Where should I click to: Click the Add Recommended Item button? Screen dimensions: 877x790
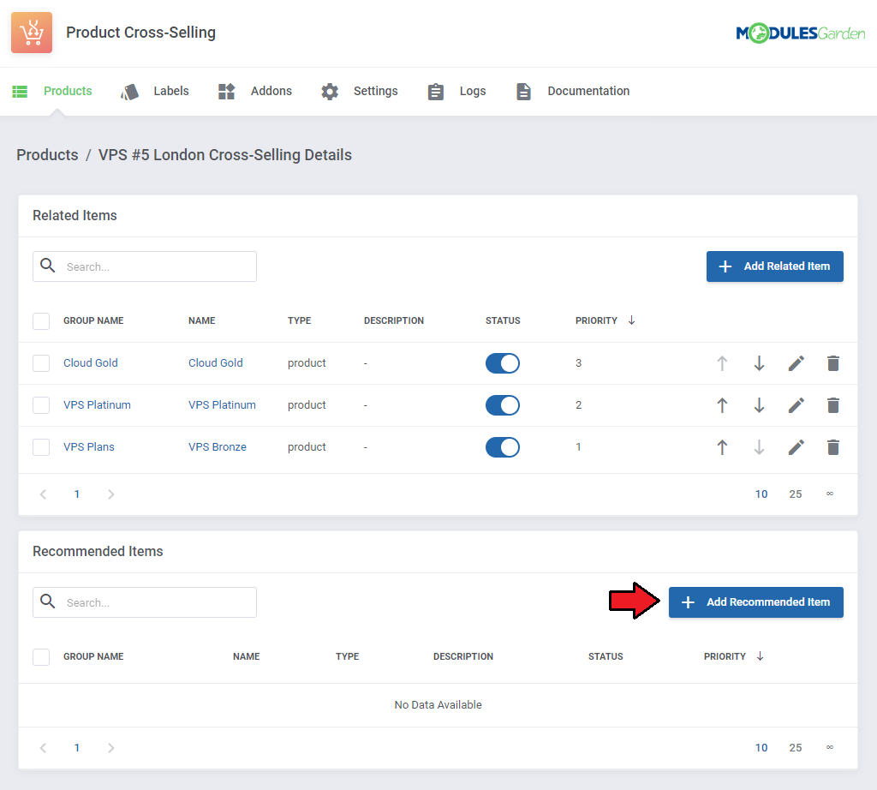(755, 602)
